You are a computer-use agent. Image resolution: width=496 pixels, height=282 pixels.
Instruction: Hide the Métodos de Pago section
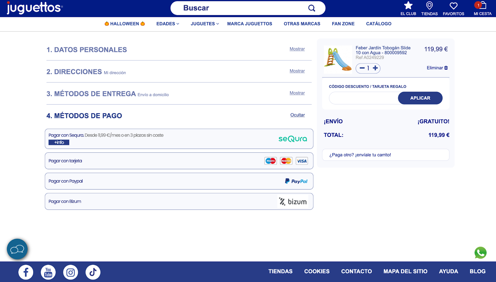tap(298, 115)
